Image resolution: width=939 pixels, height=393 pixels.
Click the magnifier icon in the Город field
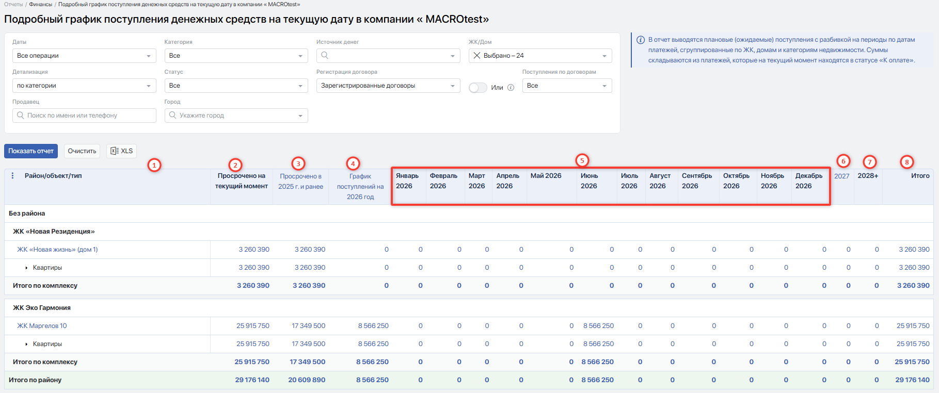coord(173,116)
